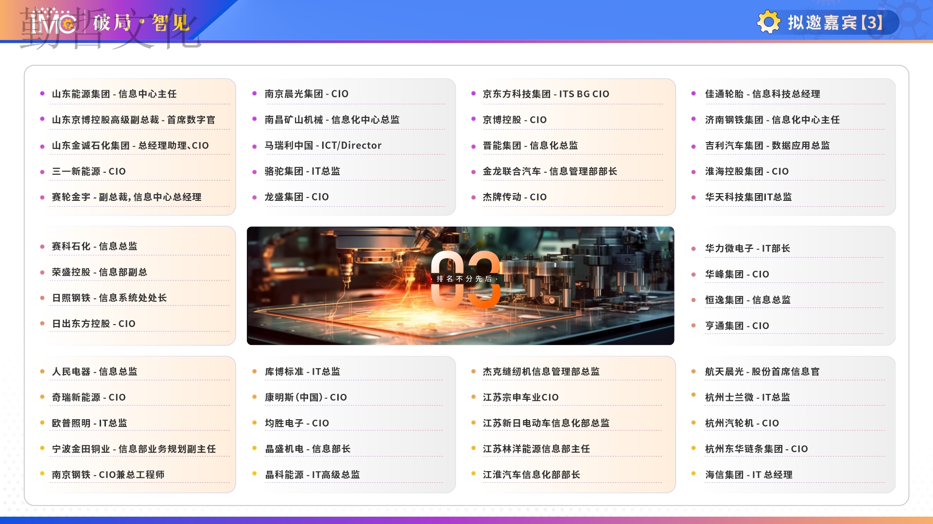Select 华天科技集团IT总监
Image resolution: width=933 pixels, height=524 pixels.
click(748, 197)
